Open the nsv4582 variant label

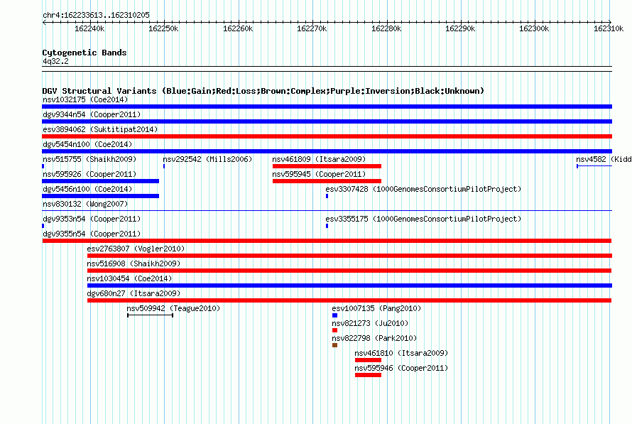604,159
